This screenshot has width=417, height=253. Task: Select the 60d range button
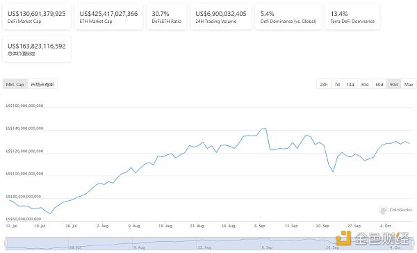coord(379,84)
